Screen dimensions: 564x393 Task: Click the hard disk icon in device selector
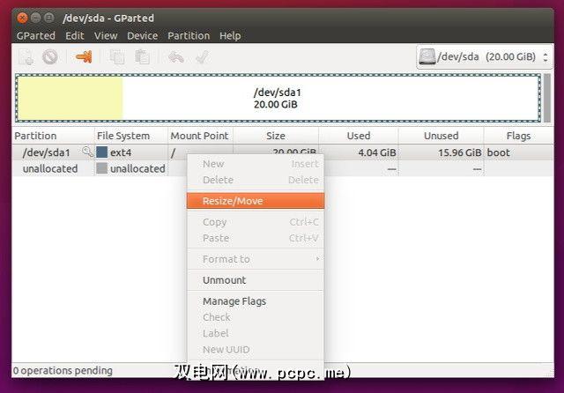pyautogui.click(x=427, y=56)
